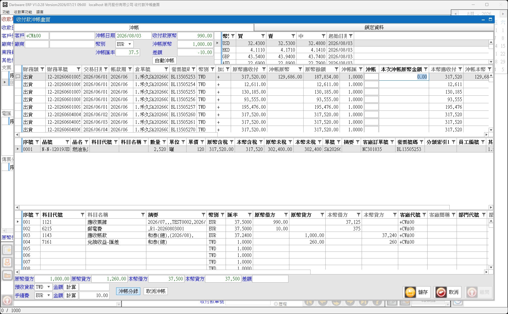Image resolution: width=508 pixels, height=314 pixels.
Task: Tick 沖帳 checkbox for 12-20260601008 row
Action: click(x=371, y=99)
